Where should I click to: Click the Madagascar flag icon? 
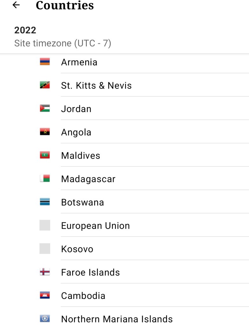pos(45,179)
